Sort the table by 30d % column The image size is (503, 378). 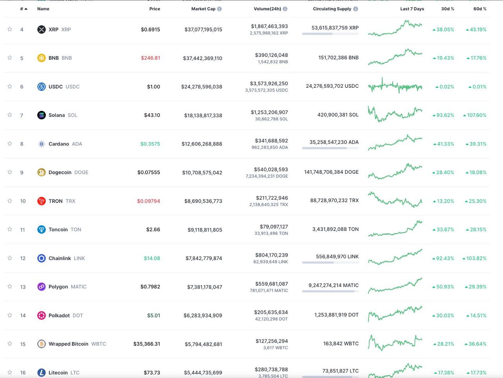point(447,9)
